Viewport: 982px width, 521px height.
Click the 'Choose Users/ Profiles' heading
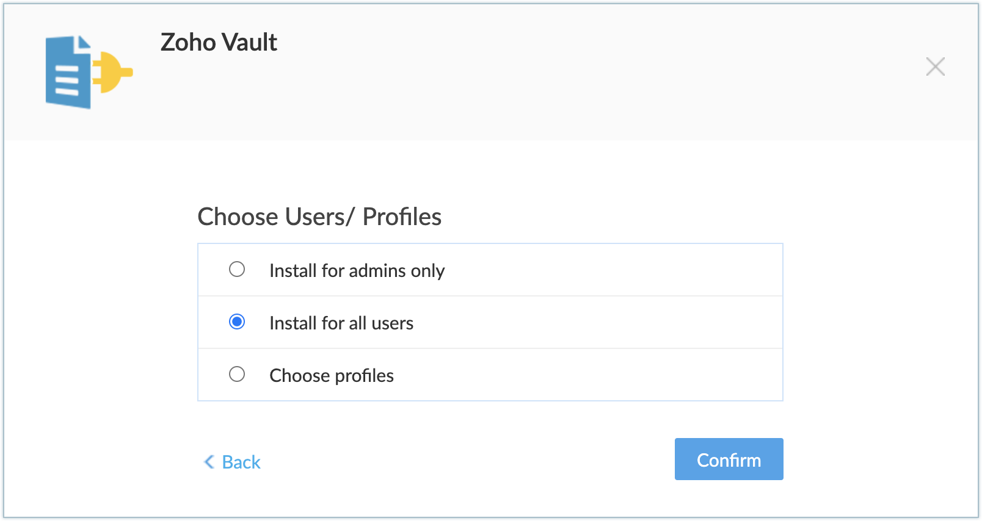(319, 217)
